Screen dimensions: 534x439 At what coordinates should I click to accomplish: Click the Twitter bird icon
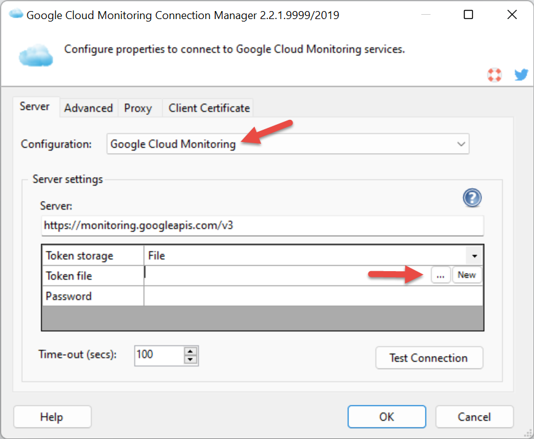(x=521, y=74)
